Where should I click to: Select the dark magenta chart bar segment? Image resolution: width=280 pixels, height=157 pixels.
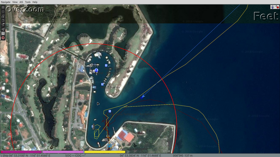pos(21,152)
